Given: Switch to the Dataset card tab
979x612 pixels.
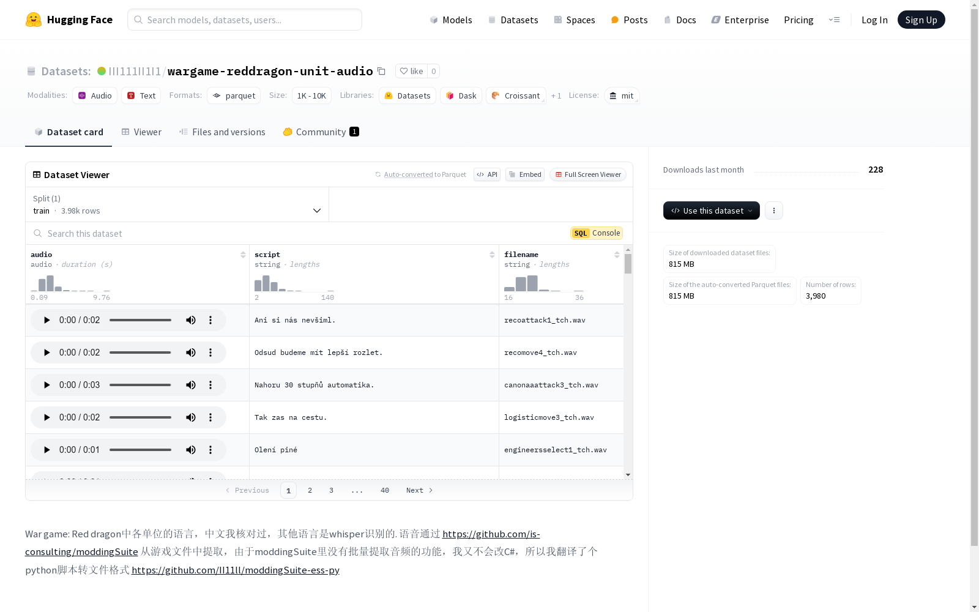Looking at the screenshot, I should [69, 132].
